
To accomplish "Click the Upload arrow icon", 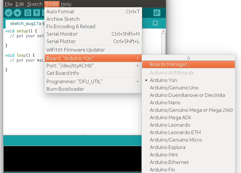I will click(x=17, y=13).
